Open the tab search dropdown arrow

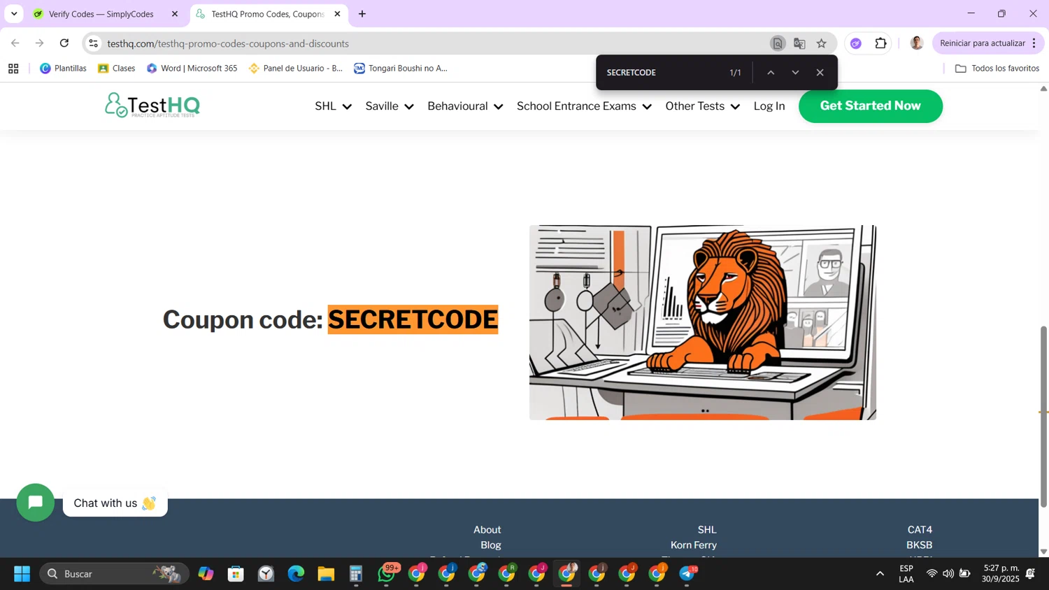click(14, 14)
